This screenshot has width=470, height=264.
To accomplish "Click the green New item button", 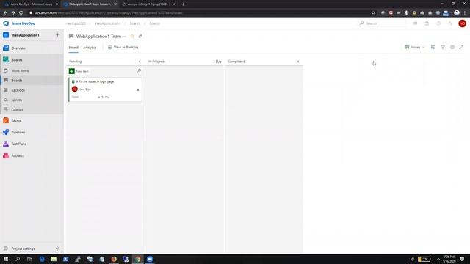I will click(79, 71).
